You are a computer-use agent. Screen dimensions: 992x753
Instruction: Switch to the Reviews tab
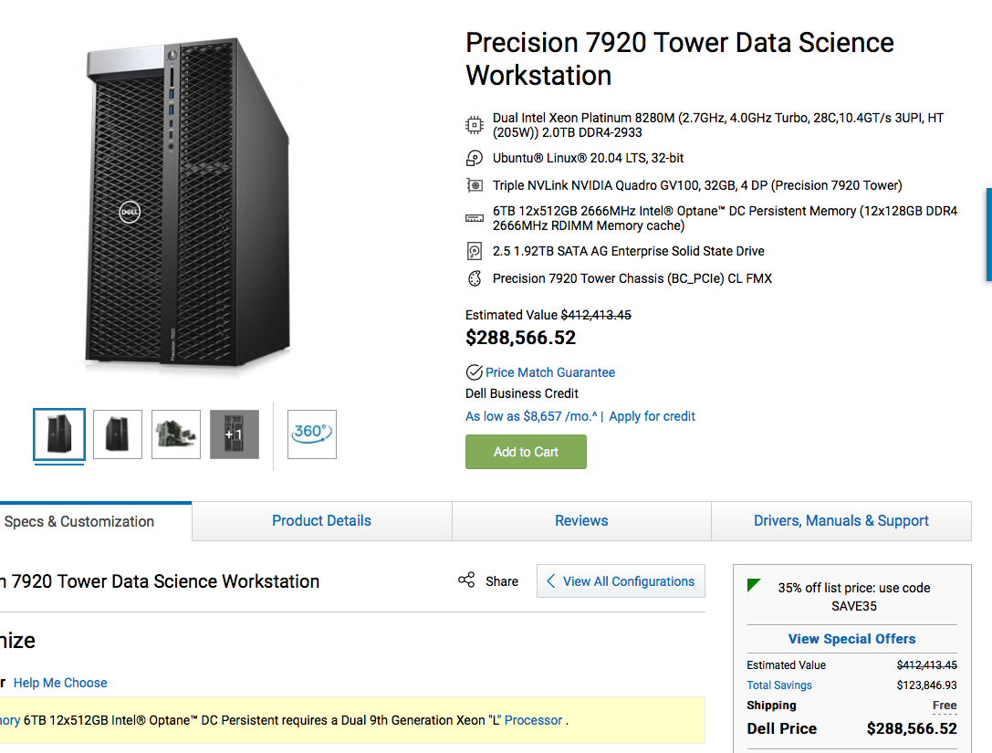pyautogui.click(x=581, y=521)
